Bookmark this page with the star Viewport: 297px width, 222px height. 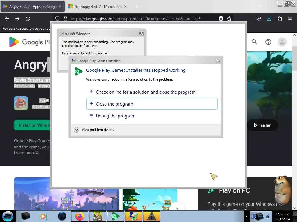(x=229, y=18)
